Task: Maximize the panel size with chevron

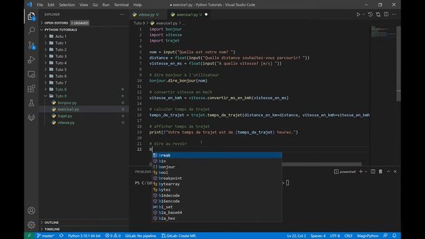Action: [x=388, y=171]
